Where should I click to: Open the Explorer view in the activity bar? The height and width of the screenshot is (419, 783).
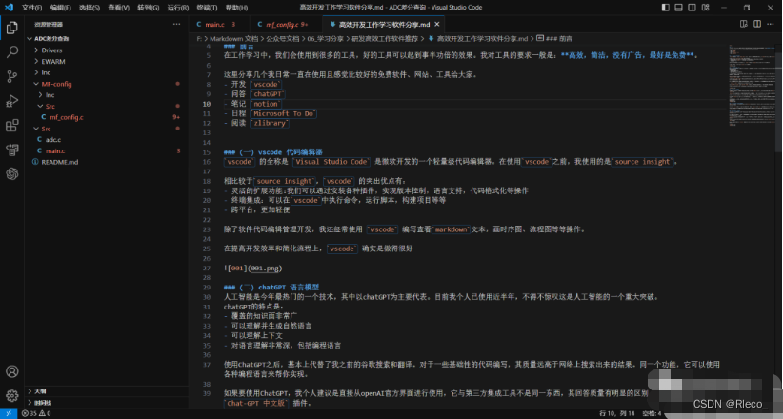(12, 28)
